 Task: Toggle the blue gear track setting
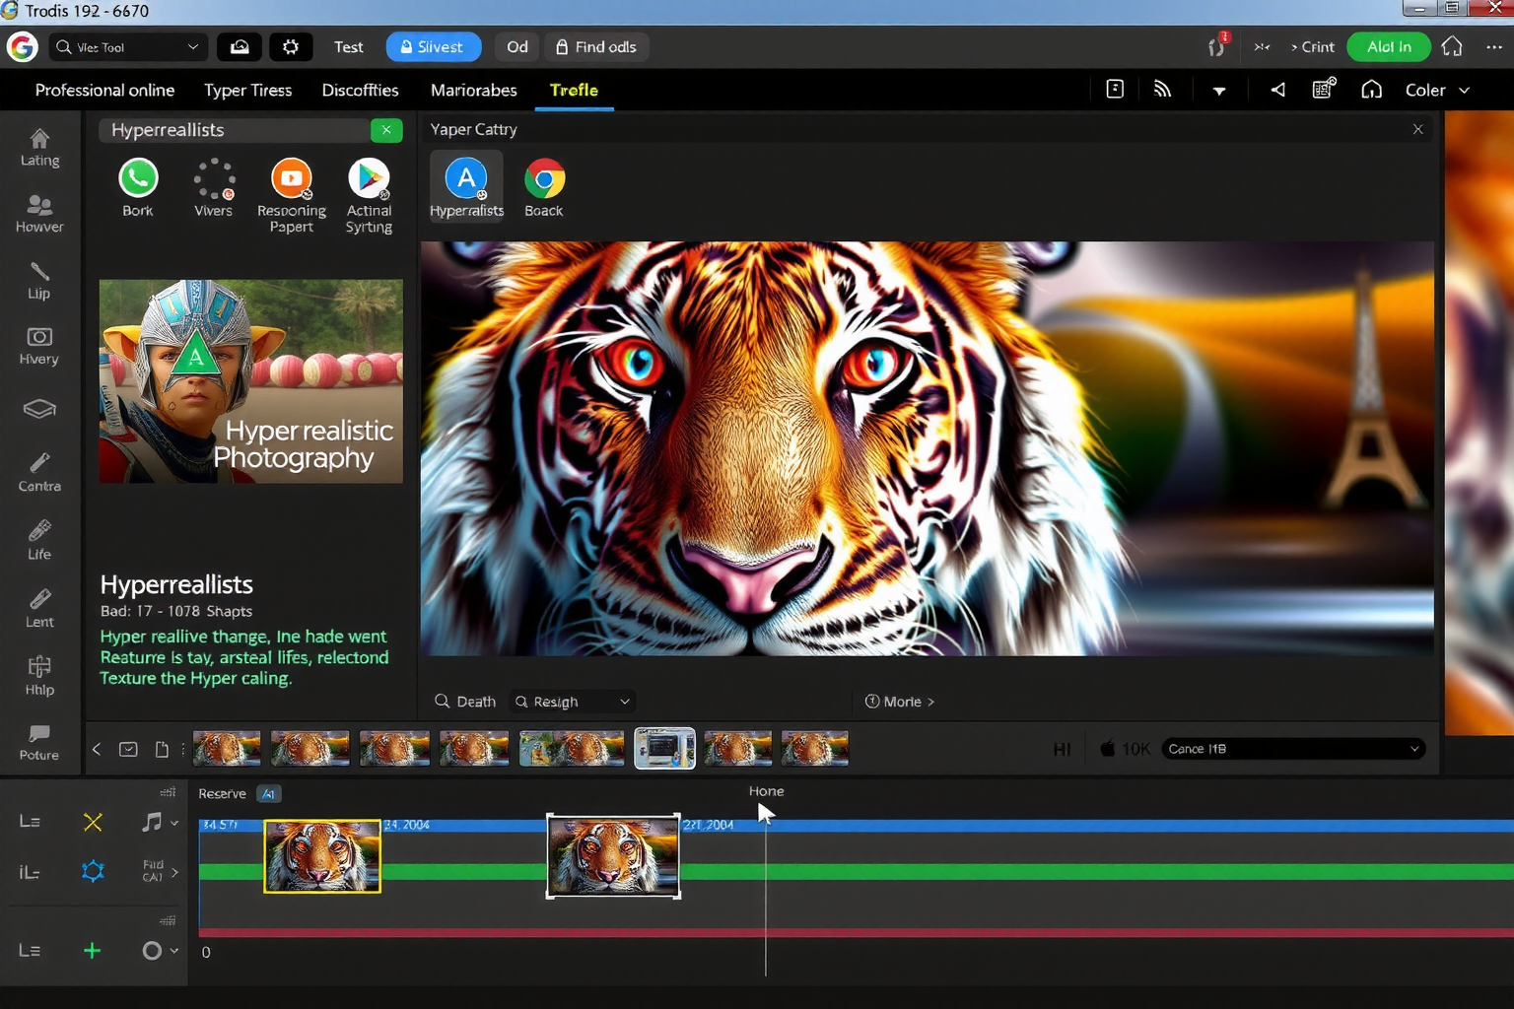pyautogui.click(x=93, y=871)
